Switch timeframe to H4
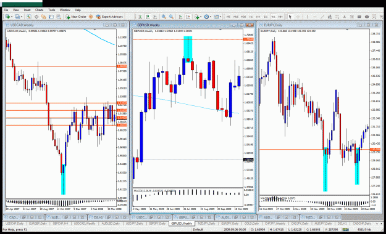The width and height of the screenshot is (386, 234). [258, 17]
